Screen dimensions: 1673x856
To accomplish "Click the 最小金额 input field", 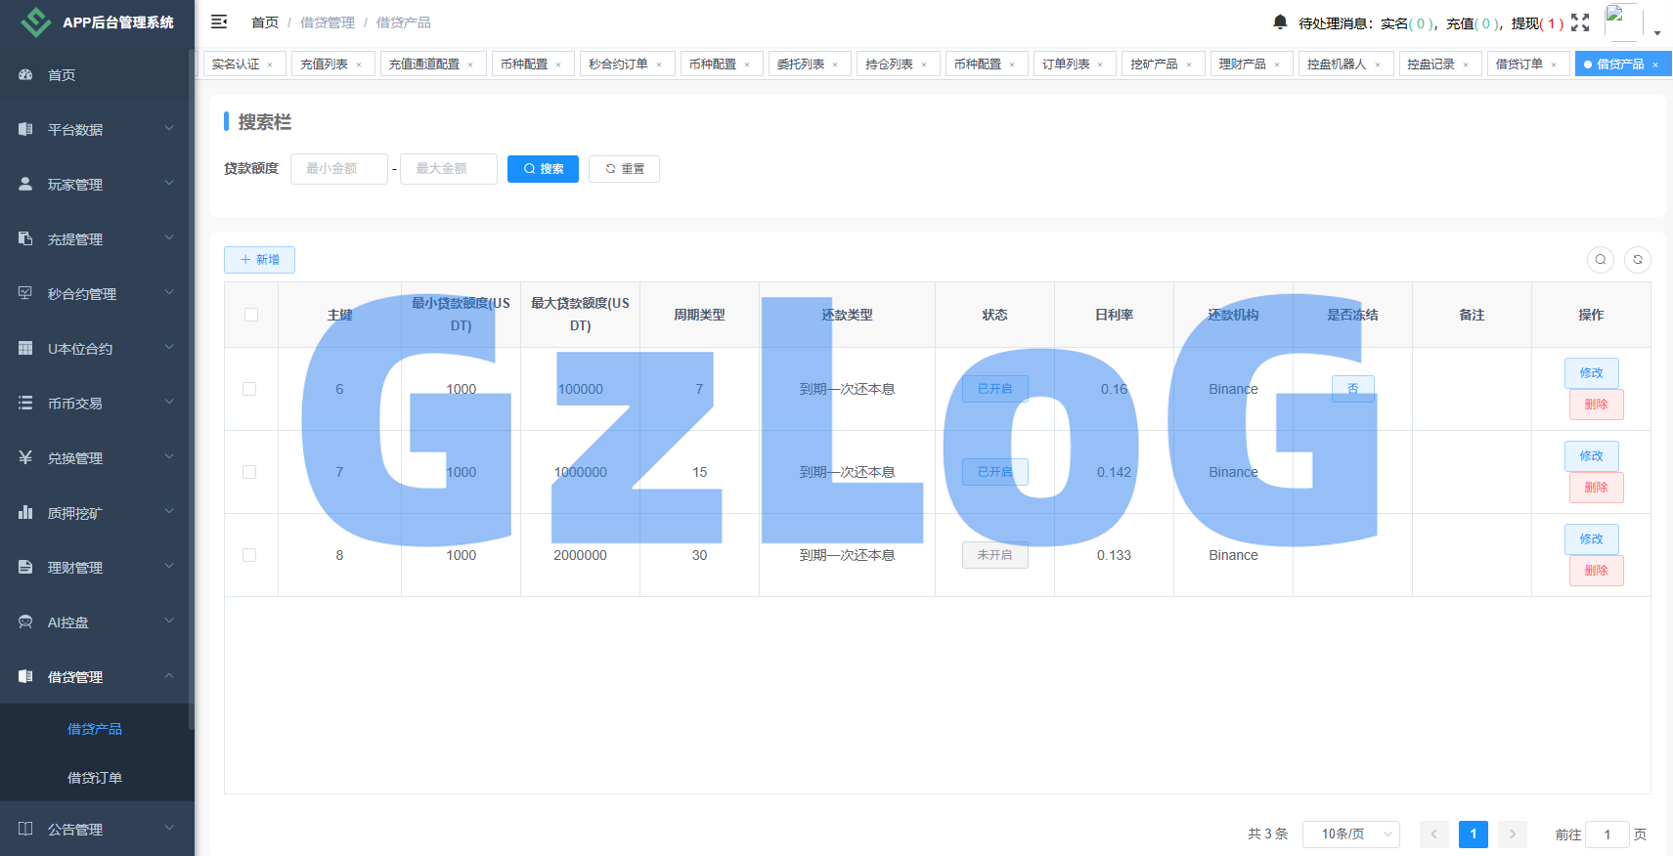I will tap(339, 169).
